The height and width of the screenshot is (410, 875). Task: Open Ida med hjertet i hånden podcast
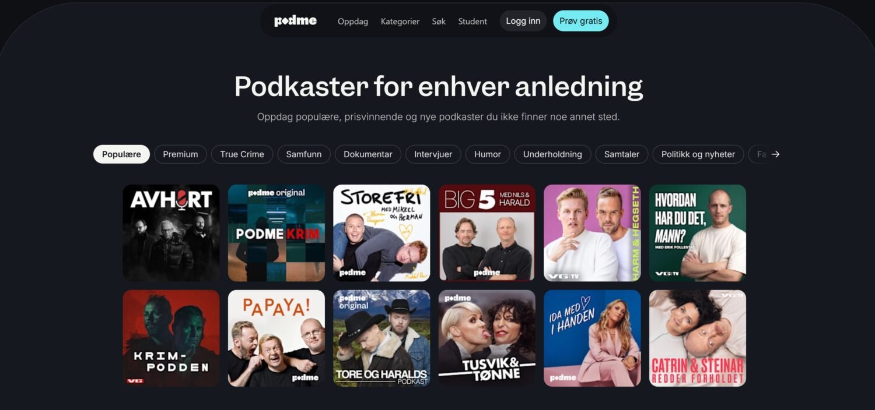(x=592, y=338)
